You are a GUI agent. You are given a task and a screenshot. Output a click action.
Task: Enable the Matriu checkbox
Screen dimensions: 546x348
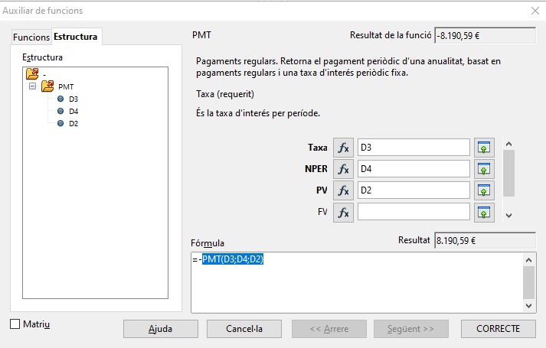click(x=15, y=324)
